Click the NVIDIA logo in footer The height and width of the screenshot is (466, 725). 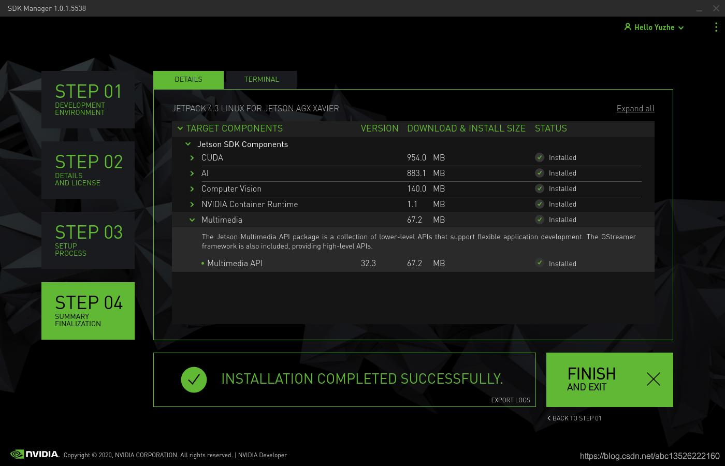click(35, 454)
